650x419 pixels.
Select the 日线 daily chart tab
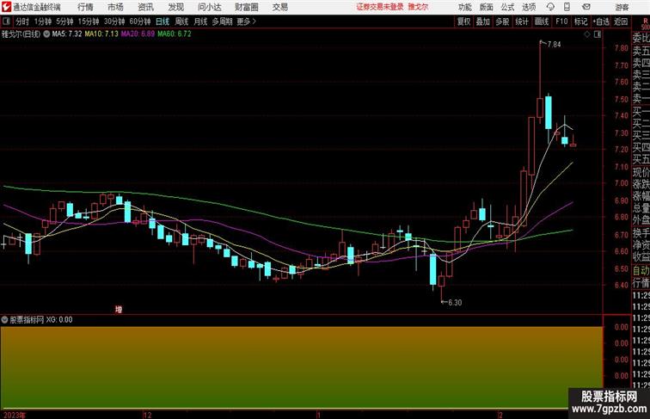pos(162,22)
